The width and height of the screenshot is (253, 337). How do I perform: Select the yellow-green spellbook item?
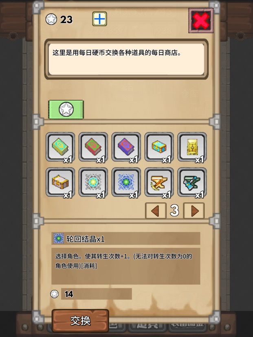pyautogui.click(x=60, y=147)
